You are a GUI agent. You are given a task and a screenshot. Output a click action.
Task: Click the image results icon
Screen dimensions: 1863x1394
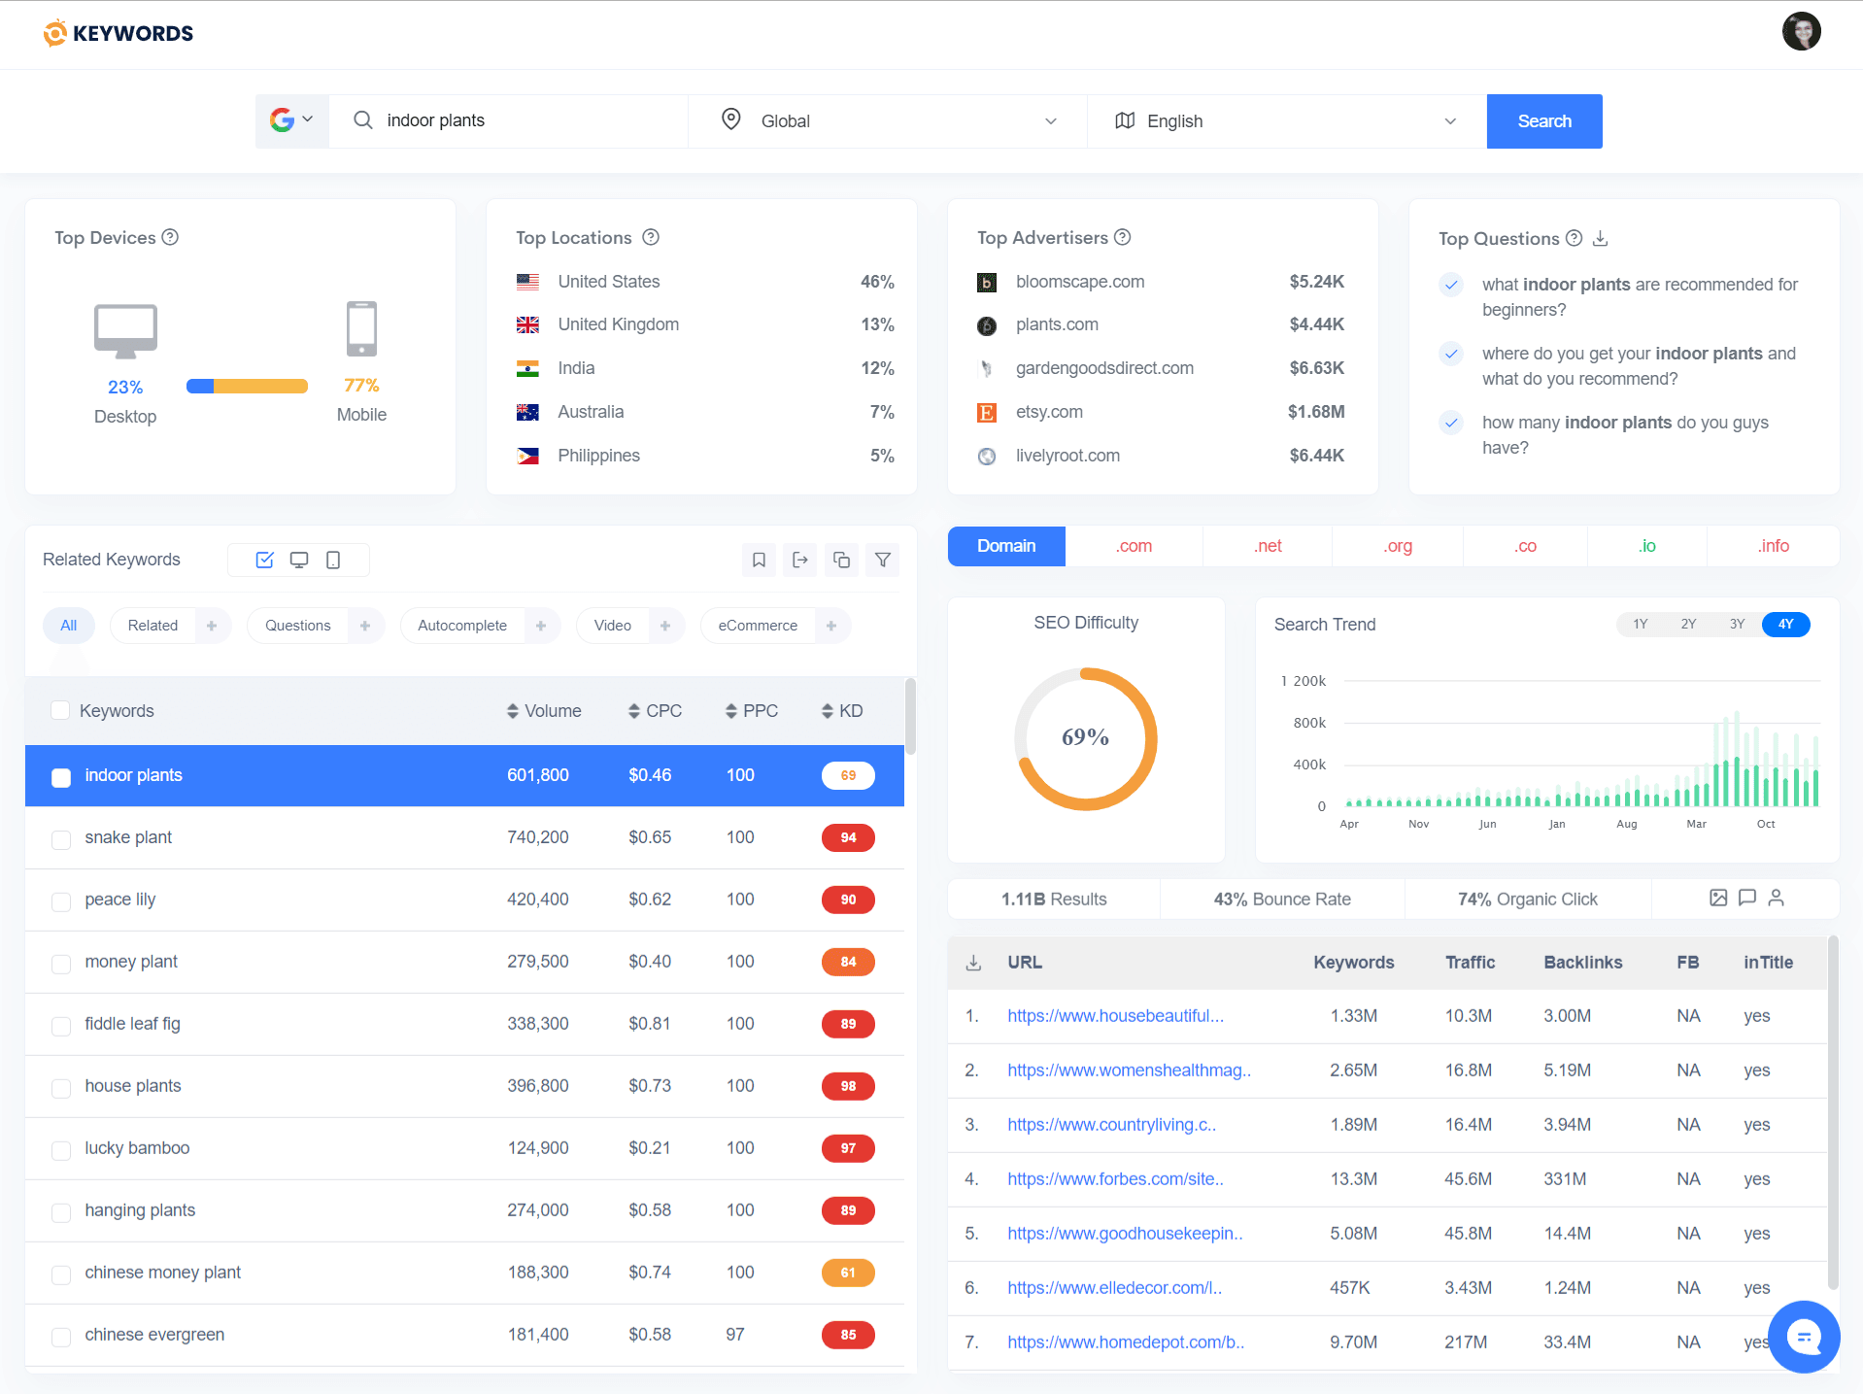[1718, 898]
